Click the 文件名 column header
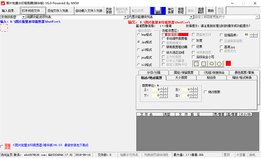The width and height of the screenshot is (261, 158). point(150,114)
